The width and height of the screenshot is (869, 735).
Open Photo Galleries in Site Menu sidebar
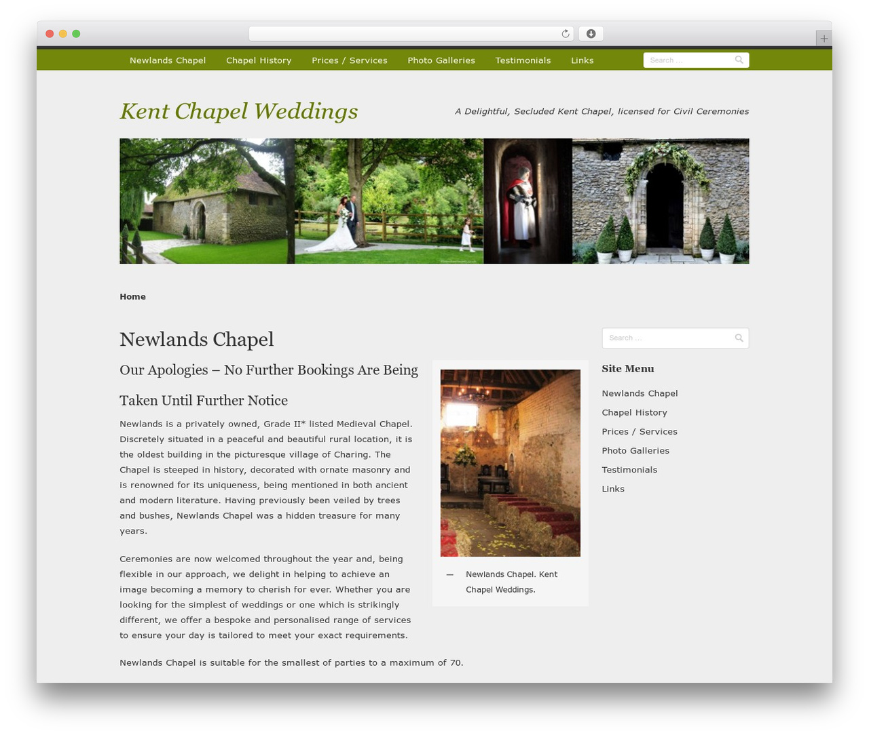[x=635, y=450]
